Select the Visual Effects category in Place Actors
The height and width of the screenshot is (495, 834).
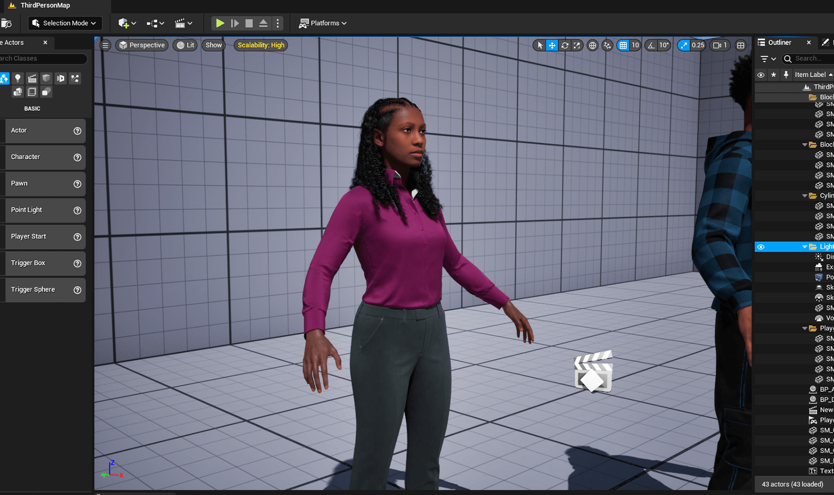point(75,78)
